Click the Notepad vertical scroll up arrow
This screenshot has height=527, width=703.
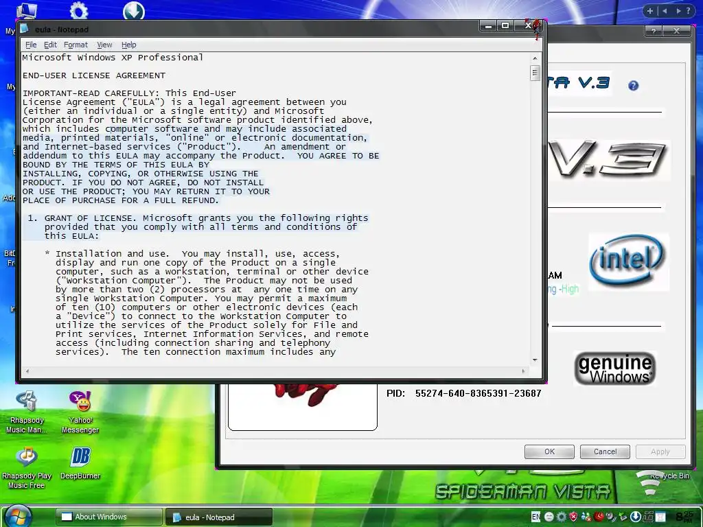[534, 58]
